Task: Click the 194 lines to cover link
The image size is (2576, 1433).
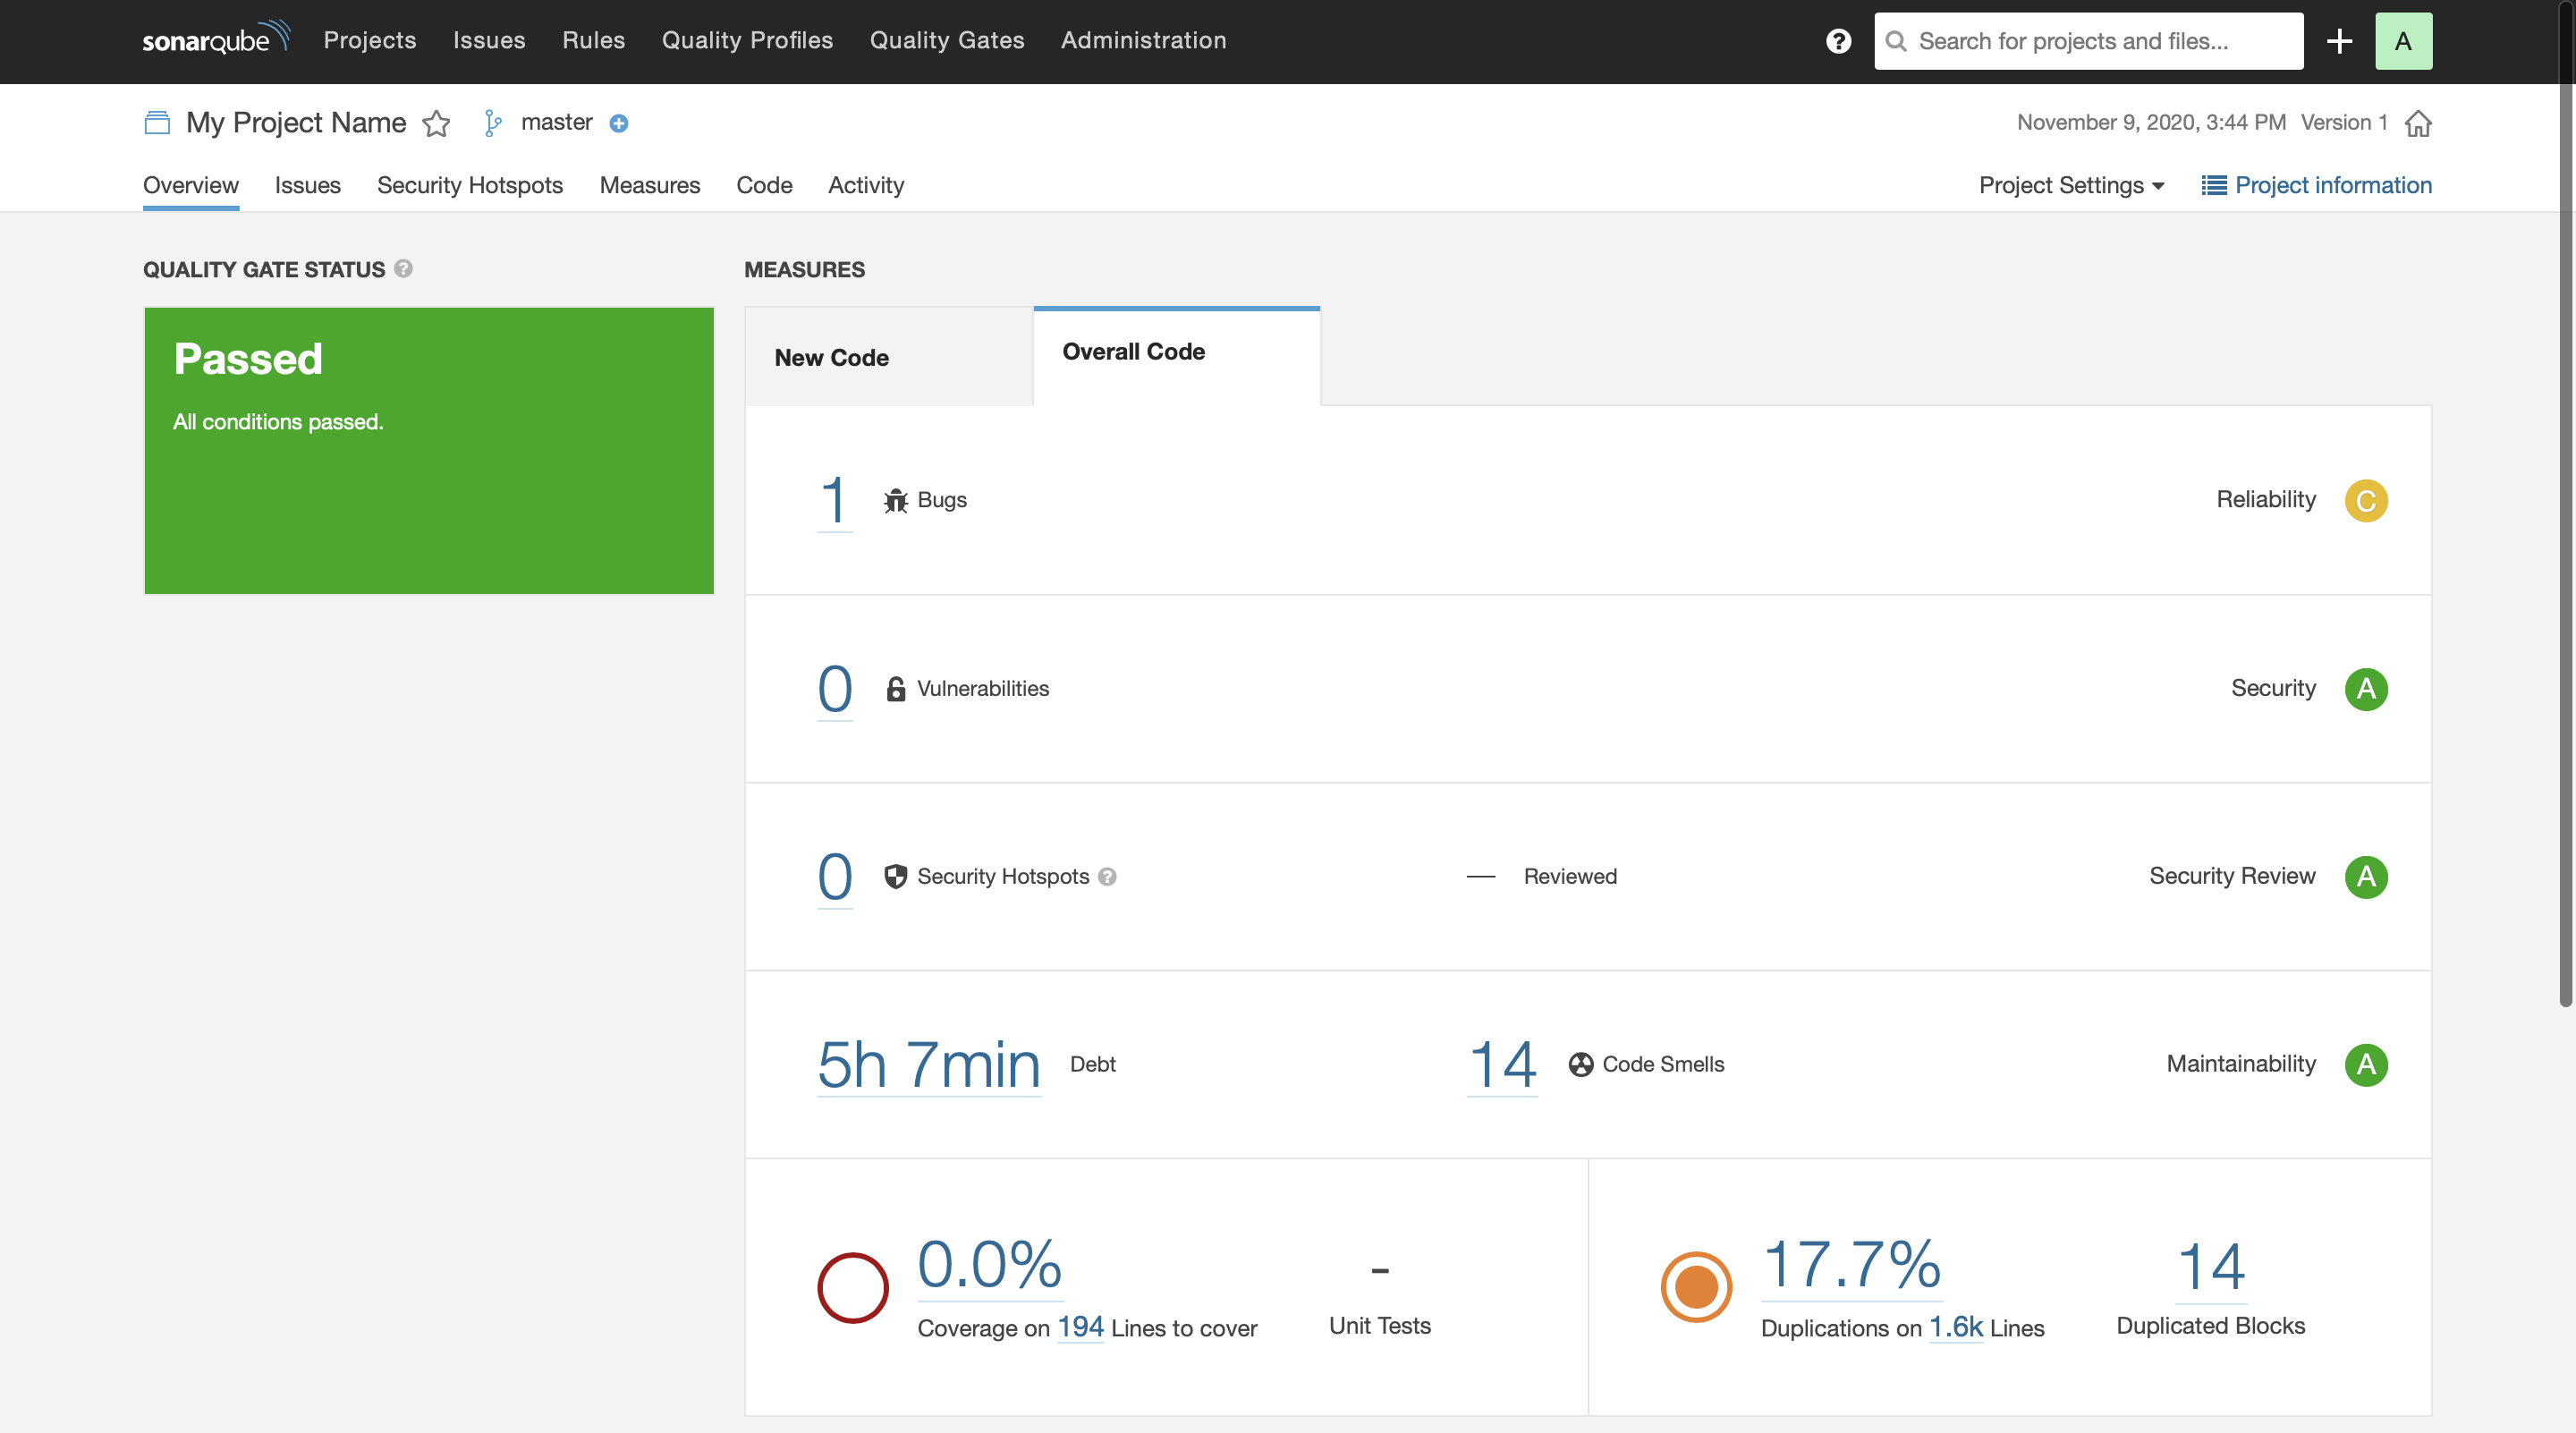Action: click(x=1081, y=1327)
